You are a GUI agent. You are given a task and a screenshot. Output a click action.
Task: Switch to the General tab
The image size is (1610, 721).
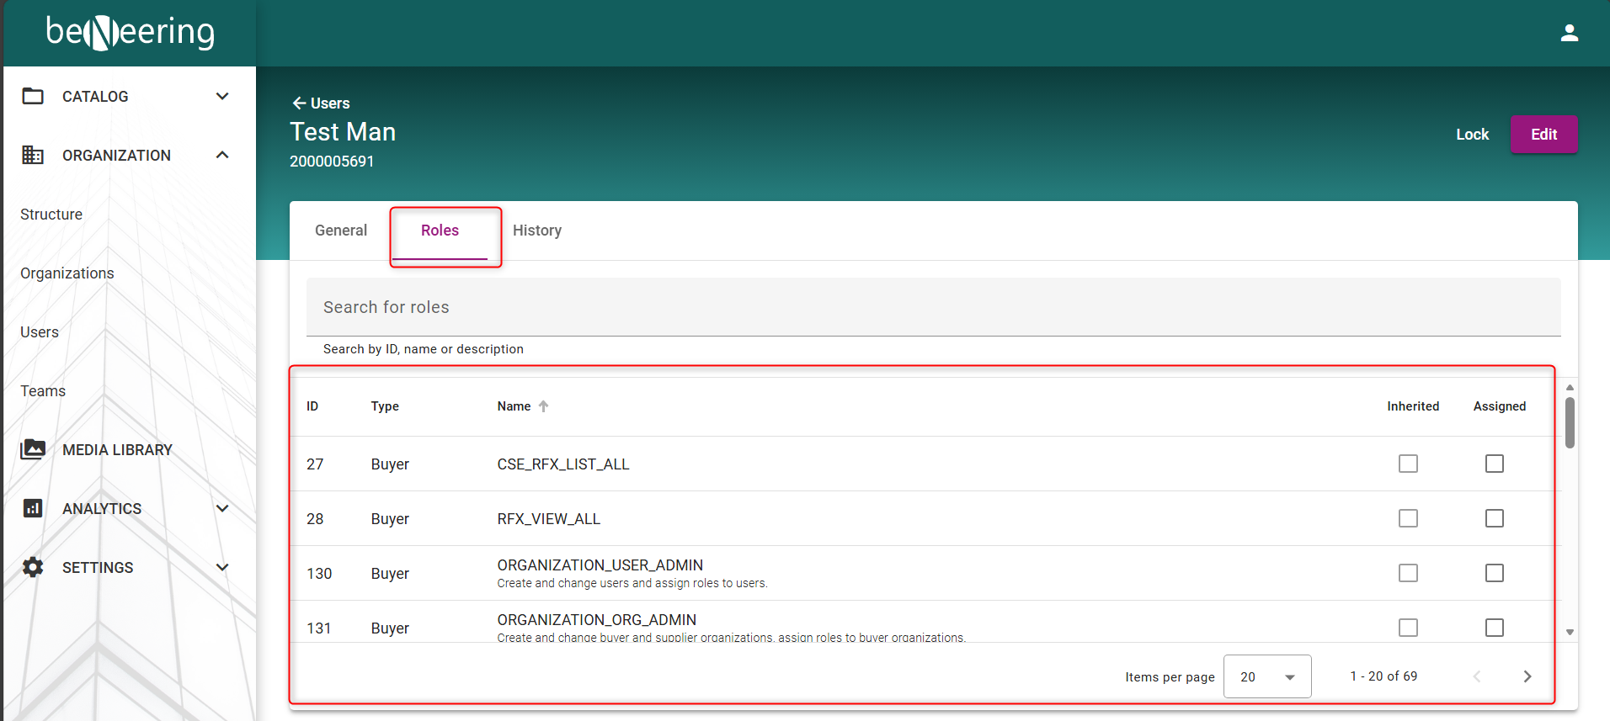(341, 231)
